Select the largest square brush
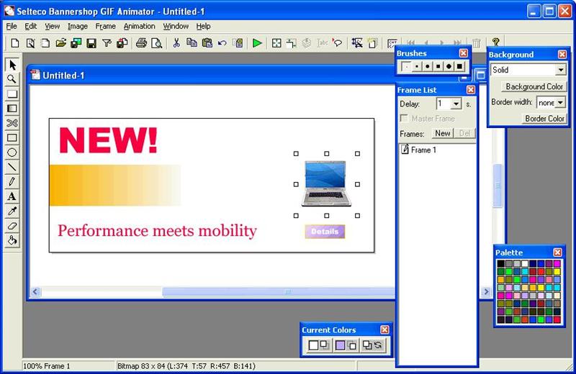 [x=460, y=67]
